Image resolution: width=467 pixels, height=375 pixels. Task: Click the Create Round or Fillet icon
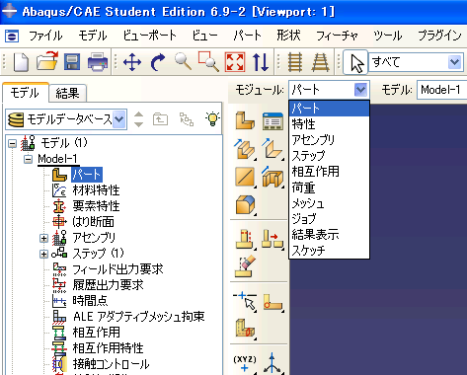(245, 205)
